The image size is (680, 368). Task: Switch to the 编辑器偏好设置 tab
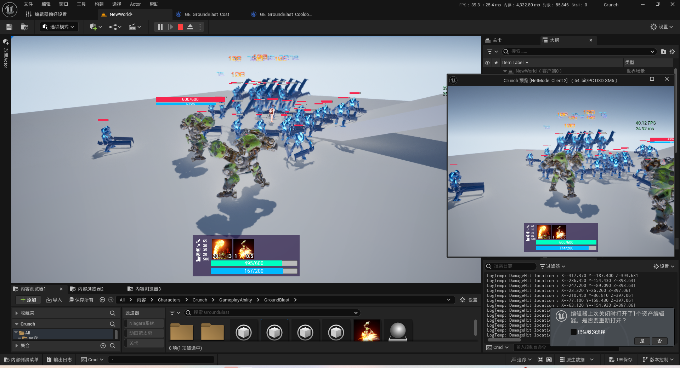click(x=51, y=15)
